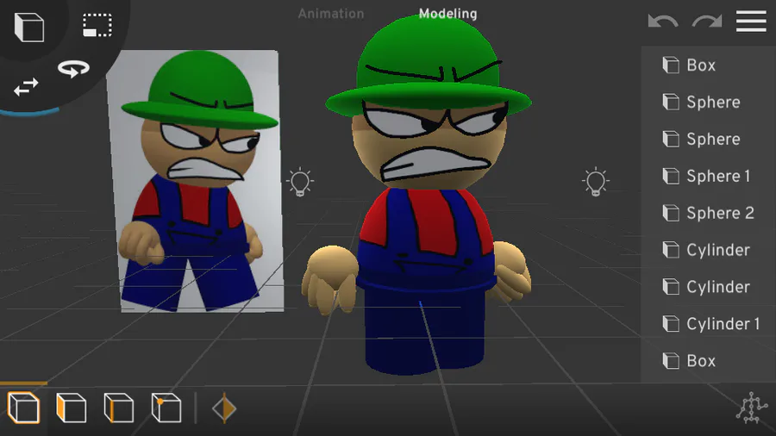The width and height of the screenshot is (776, 436).
Task: Select the first Box in the object list
Action: 709,65
